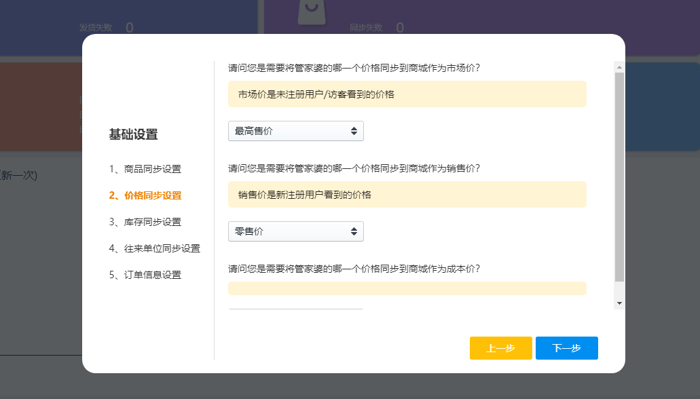Jump to step 5、订单信息设置
The height and width of the screenshot is (399, 700).
pos(145,275)
